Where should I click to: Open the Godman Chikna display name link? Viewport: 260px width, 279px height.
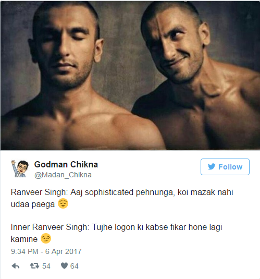pyautogui.click(x=66, y=165)
